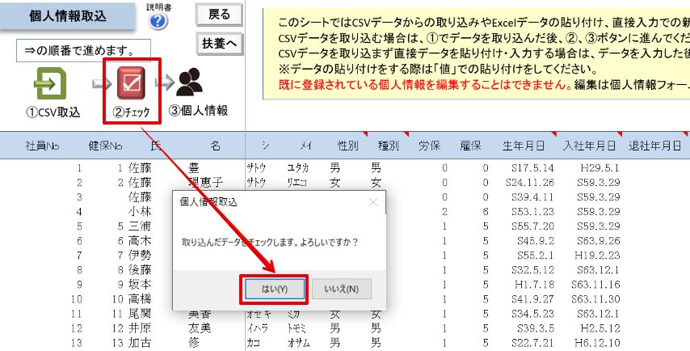Screen dimensions: 690x351
Task: Click the ①CSV取込 import icon
Action: 50,83
